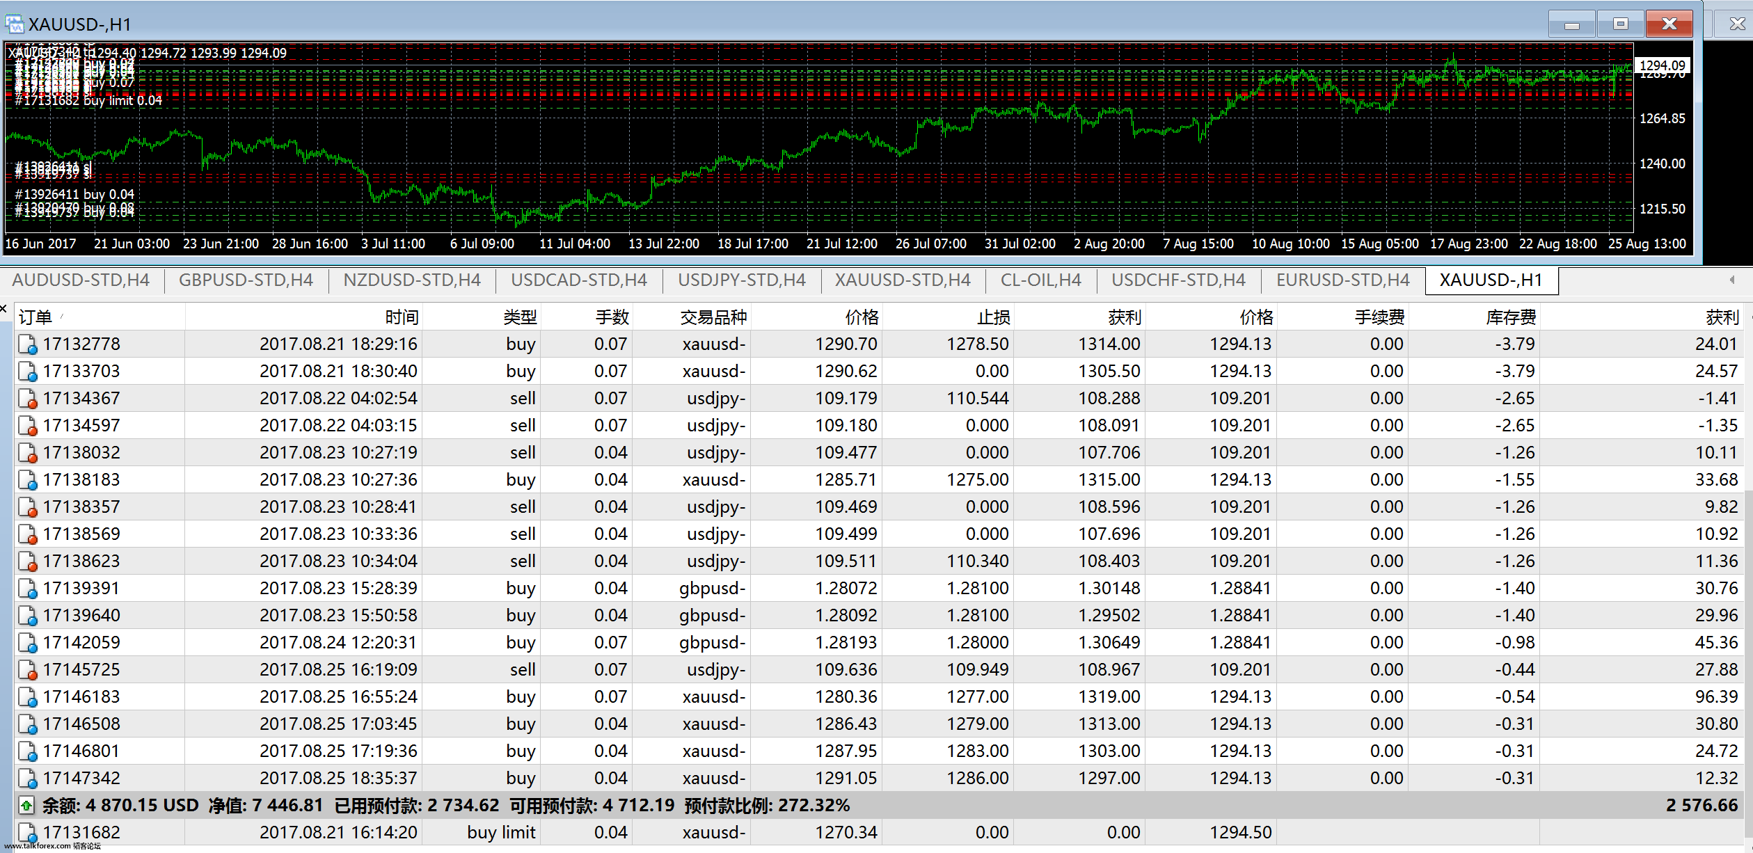This screenshot has width=1753, height=853.
Task: Click the buy order icon for 17138183
Action: [28, 480]
